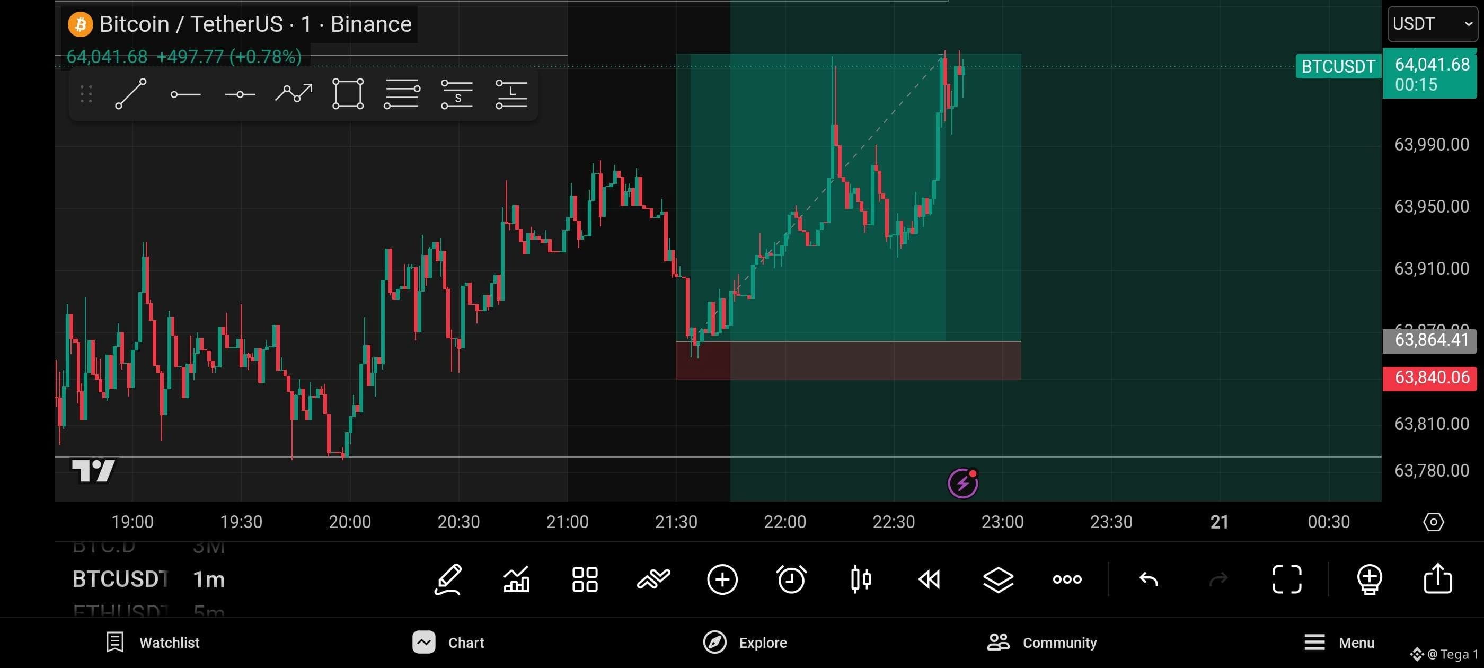Click the 21:00 time axis label
Screen dimensions: 1484x668
[x=567, y=522]
